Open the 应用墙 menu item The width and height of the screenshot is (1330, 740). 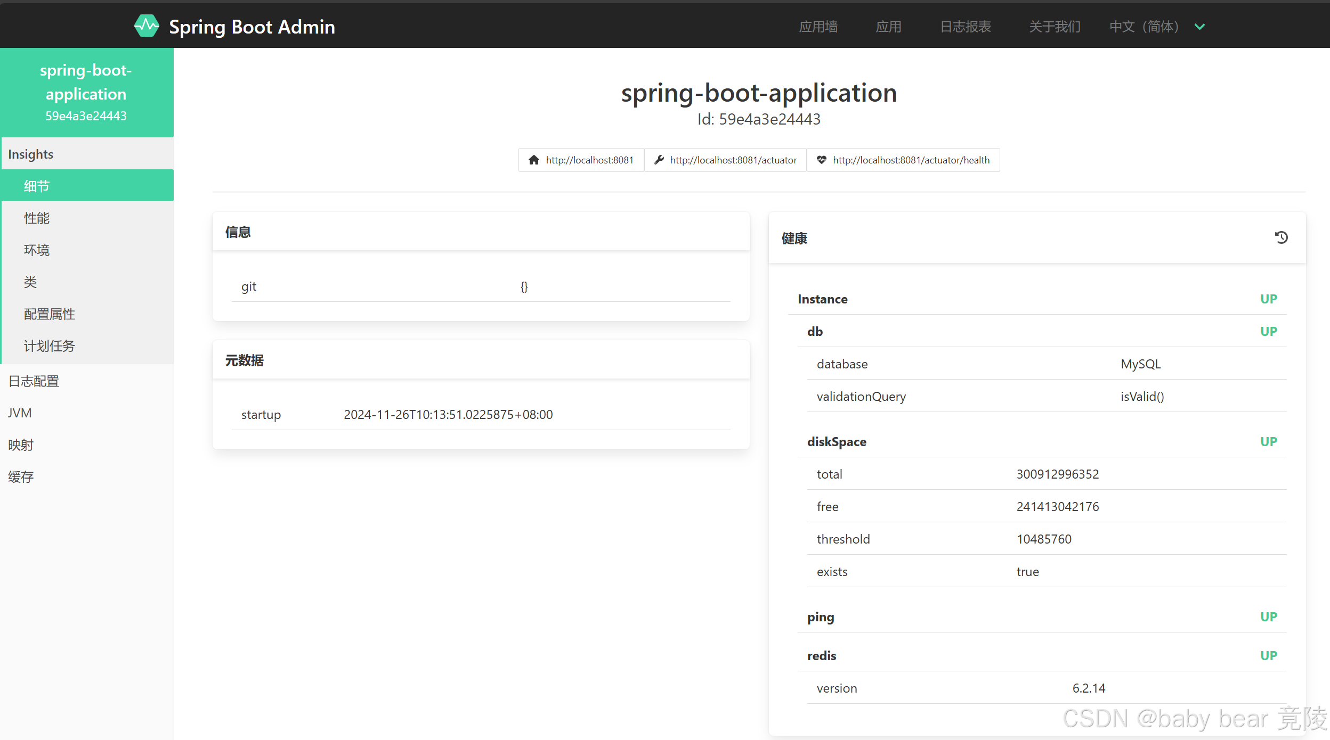(818, 26)
